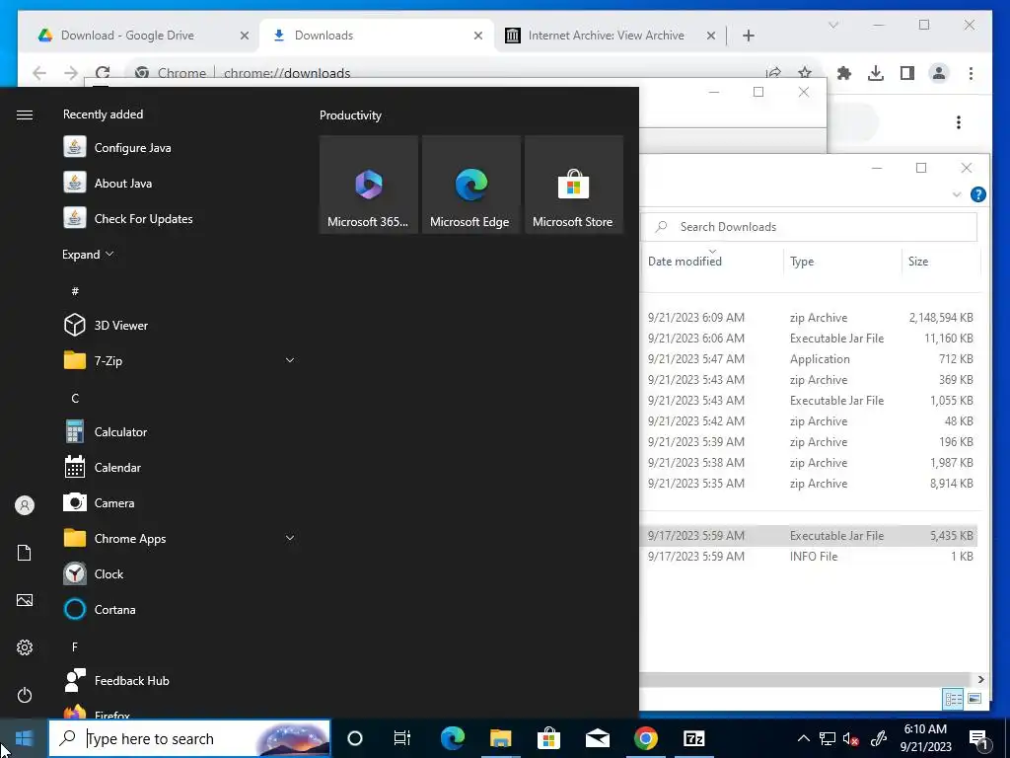The height and width of the screenshot is (758, 1010).
Task: Click the muted volume tray icon
Action: click(x=850, y=738)
